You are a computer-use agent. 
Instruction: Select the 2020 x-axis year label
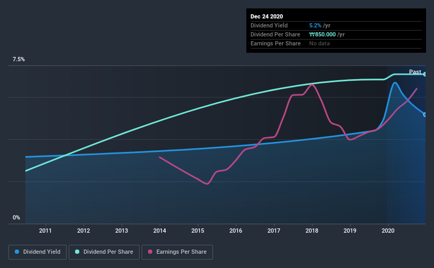click(388, 231)
